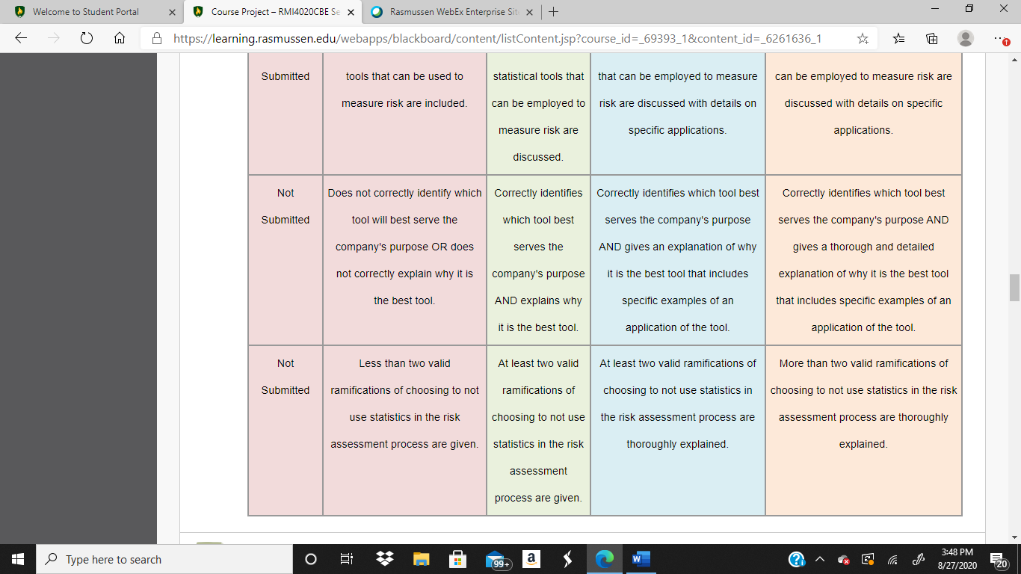Open the Action Center notifications icon

point(999,560)
